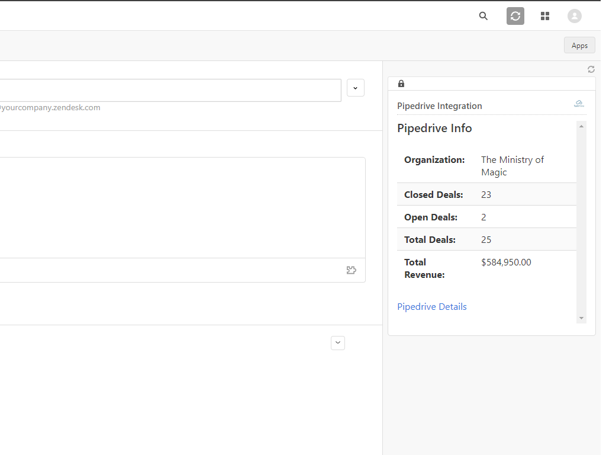Open the Zendesk products grid icon
Image resolution: width=606 pixels, height=455 pixels.
545,16
